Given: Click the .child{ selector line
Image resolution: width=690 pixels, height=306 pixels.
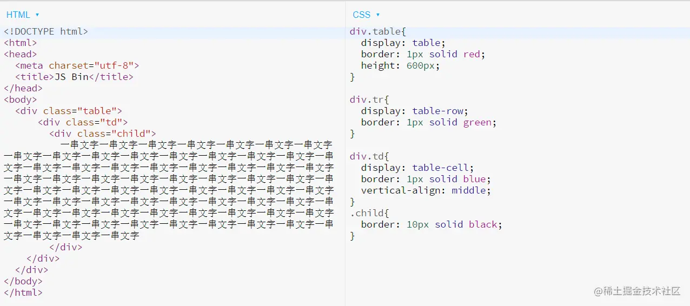Looking at the screenshot, I should [x=369, y=213].
